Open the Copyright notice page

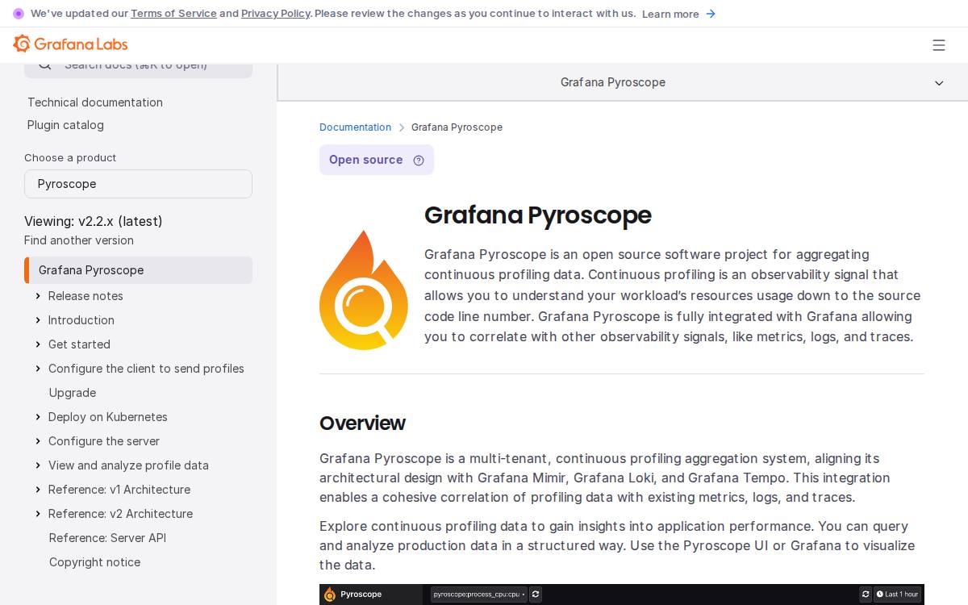94,562
